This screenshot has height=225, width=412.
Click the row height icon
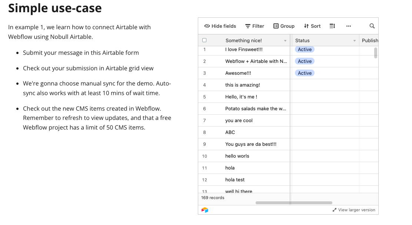[332, 26]
